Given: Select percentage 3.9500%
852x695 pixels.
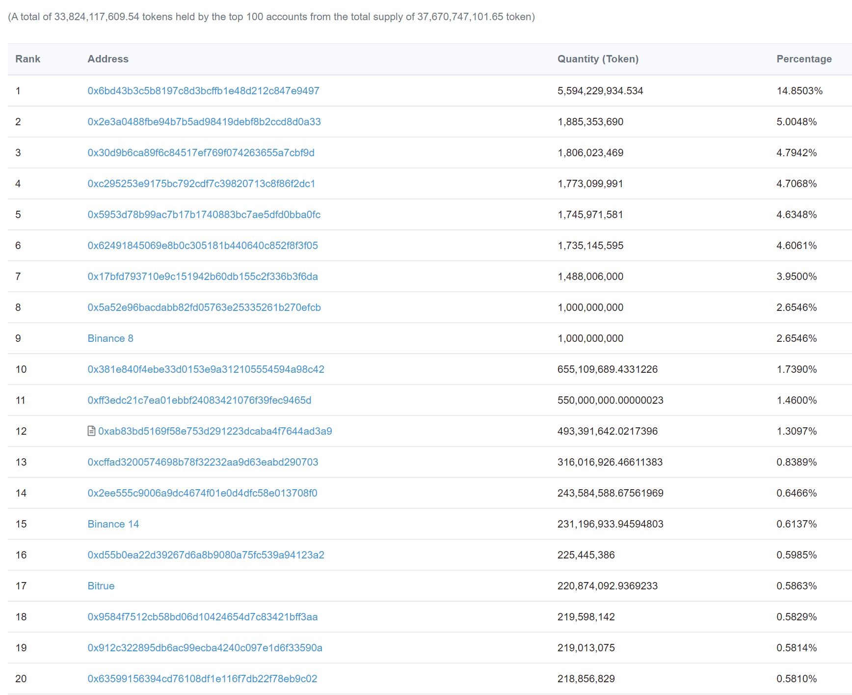Looking at the screenshot, I should pos(797,277).
